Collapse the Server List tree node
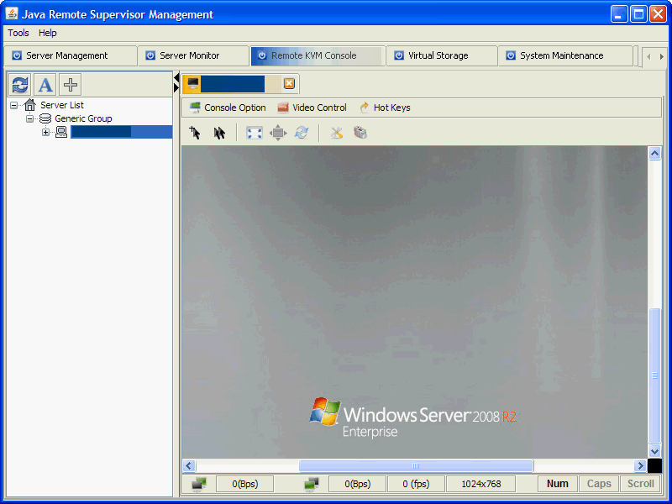 [14, 105]
